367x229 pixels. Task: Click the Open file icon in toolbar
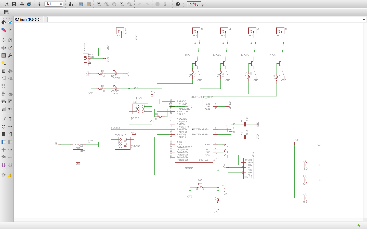tap(7, 4)
